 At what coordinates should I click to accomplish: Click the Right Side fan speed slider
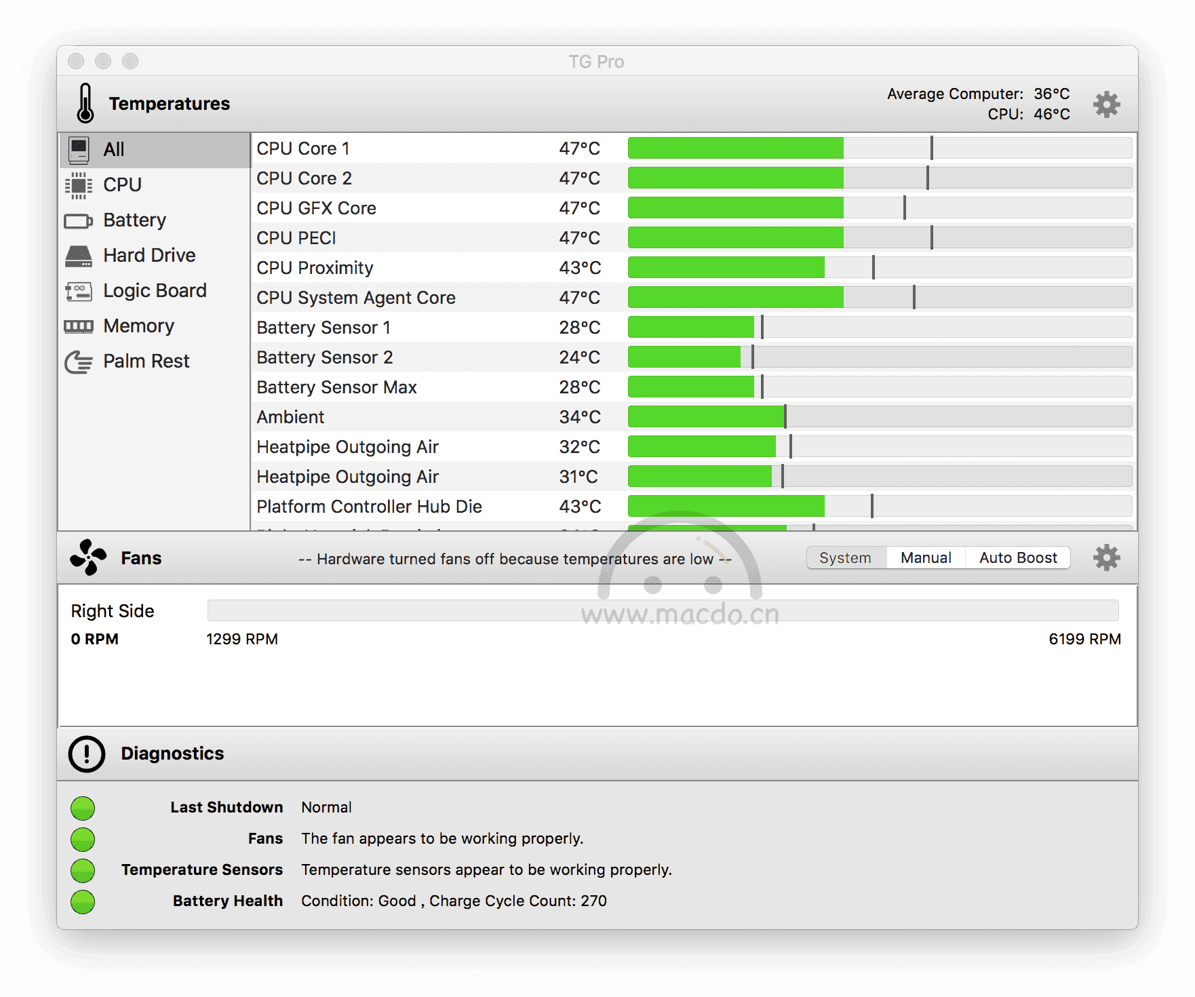pyautogui.click(x=663, y=610)
